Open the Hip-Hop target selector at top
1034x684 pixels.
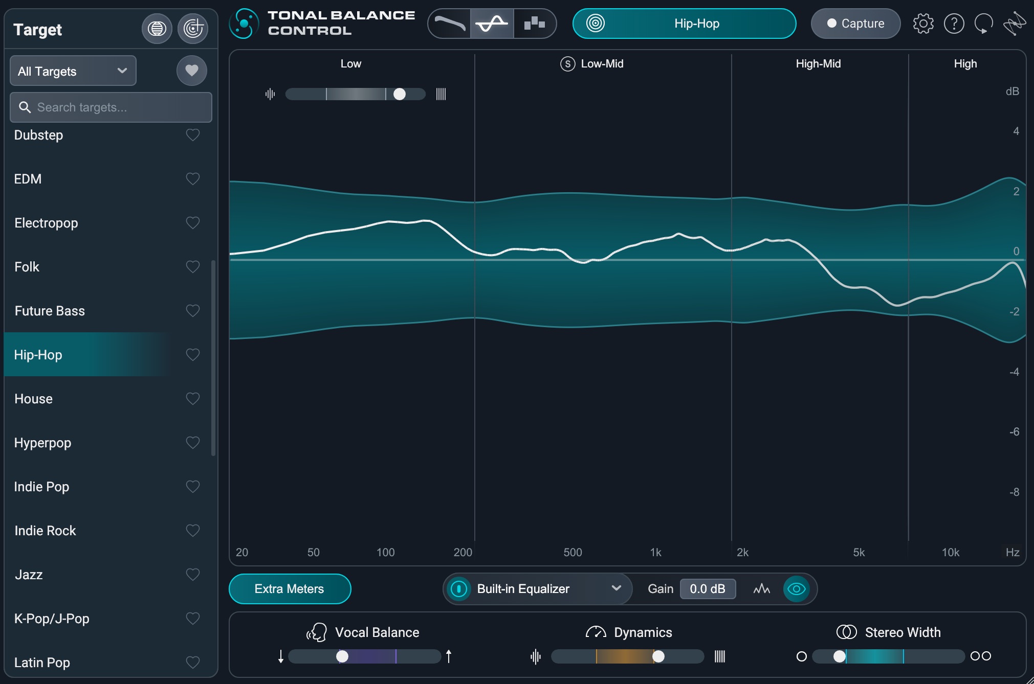[x=685, y=24]
